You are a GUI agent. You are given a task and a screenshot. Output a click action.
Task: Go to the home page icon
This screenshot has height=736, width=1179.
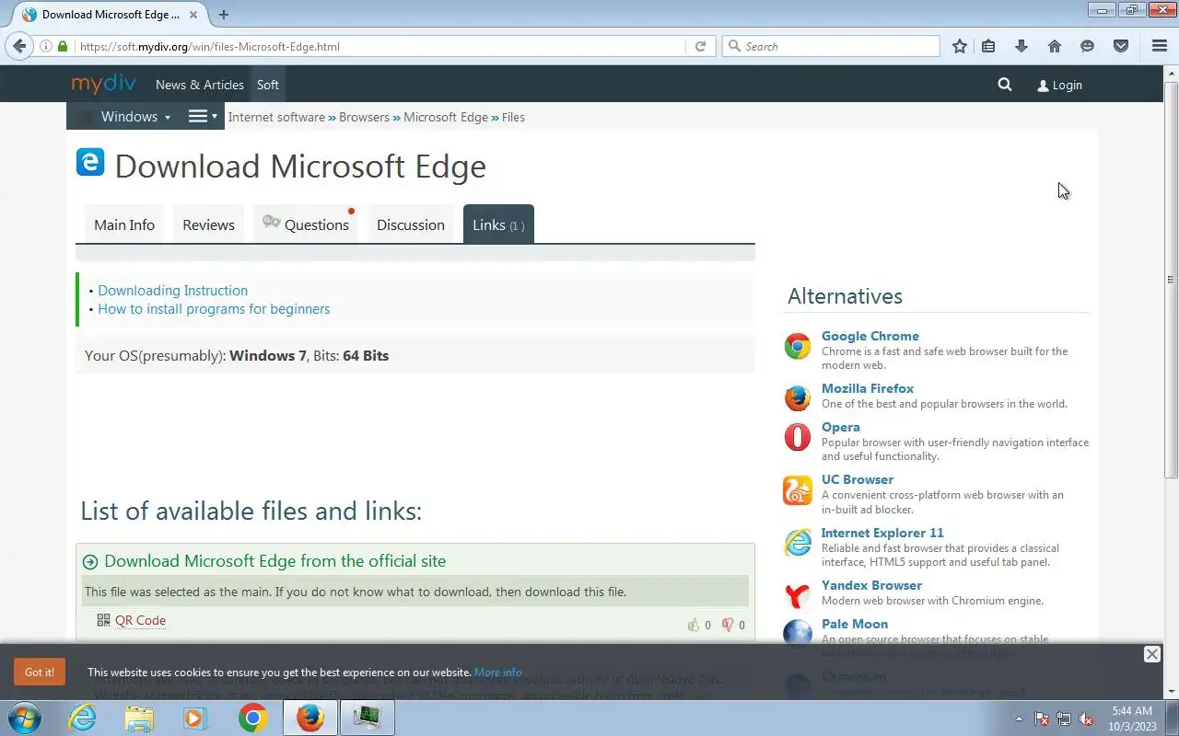coord(1055,46)
